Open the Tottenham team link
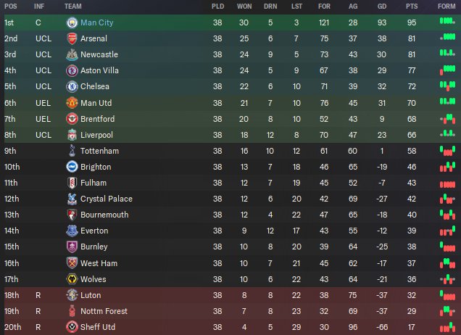The width and height of the screenshot is (461, 335). click(x=100, y=151)
